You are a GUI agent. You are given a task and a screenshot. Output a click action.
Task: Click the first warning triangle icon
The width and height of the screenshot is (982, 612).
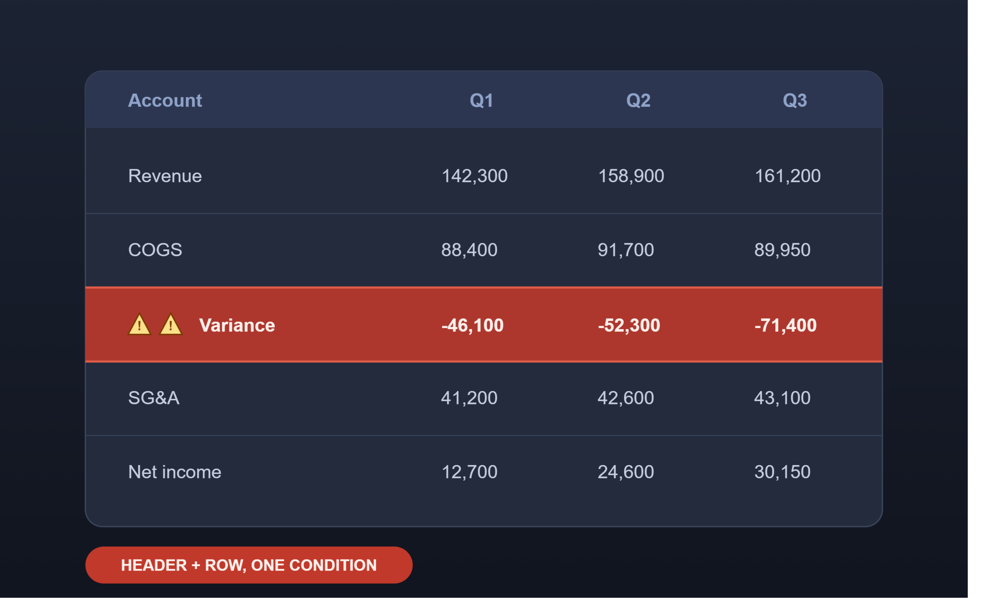pos(140,325)
